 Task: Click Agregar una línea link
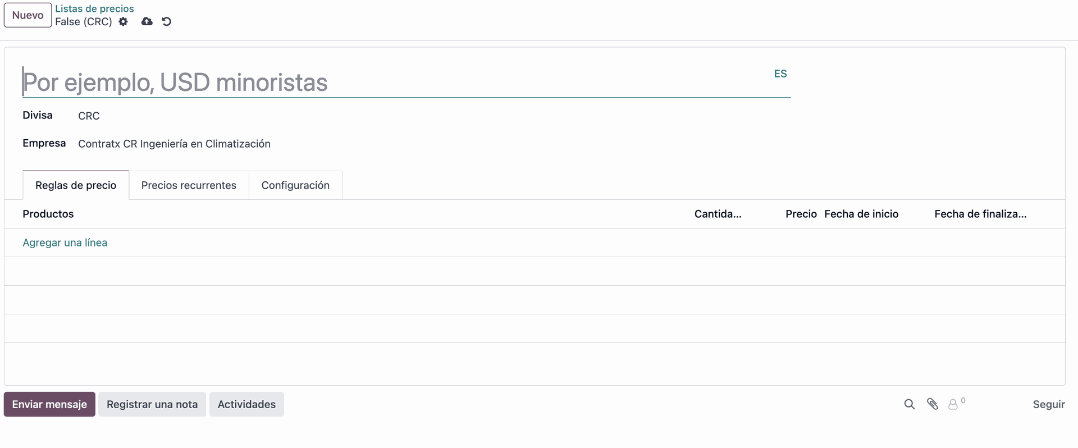65,243
